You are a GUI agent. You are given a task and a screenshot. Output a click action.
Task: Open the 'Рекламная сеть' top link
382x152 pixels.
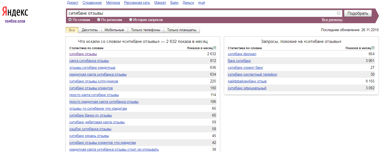click(x=137, y=3)
